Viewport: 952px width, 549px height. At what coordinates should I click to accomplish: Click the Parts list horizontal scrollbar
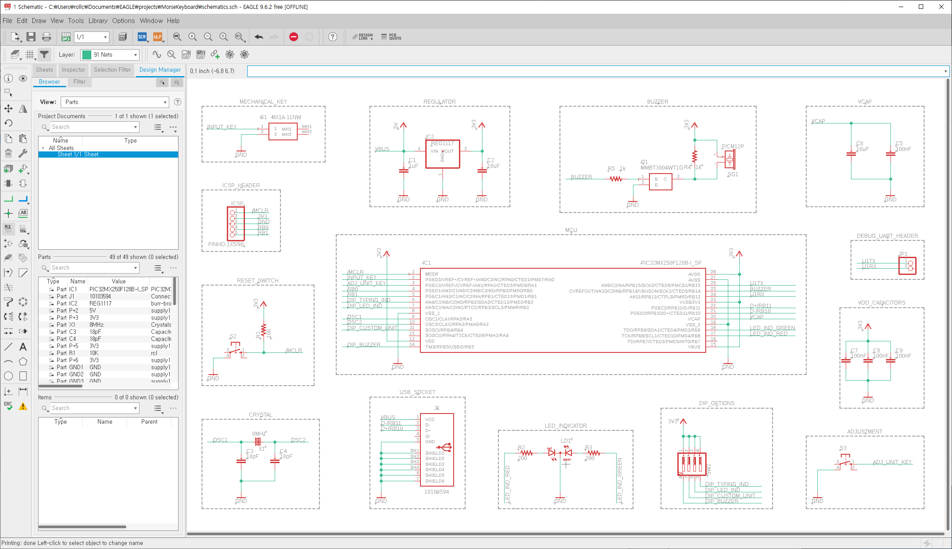[61, 386]
